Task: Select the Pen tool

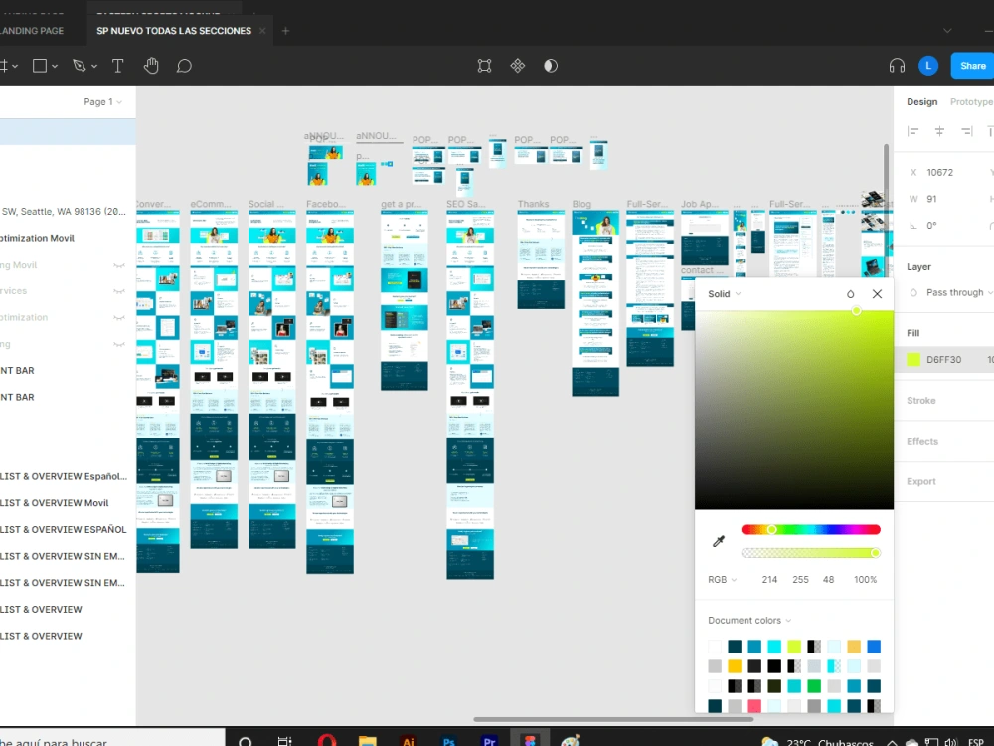Action: [x=80, y=66]
